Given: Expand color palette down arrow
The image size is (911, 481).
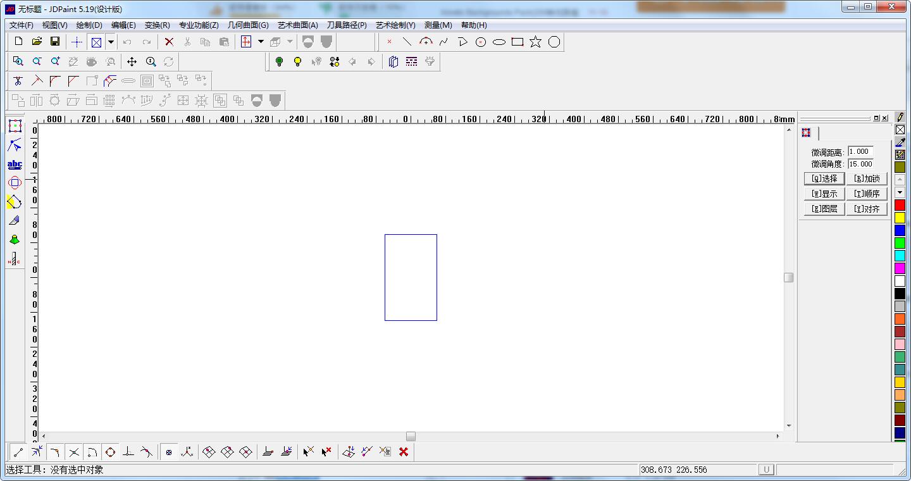Looking at the screenshot, I should [900, 192].
